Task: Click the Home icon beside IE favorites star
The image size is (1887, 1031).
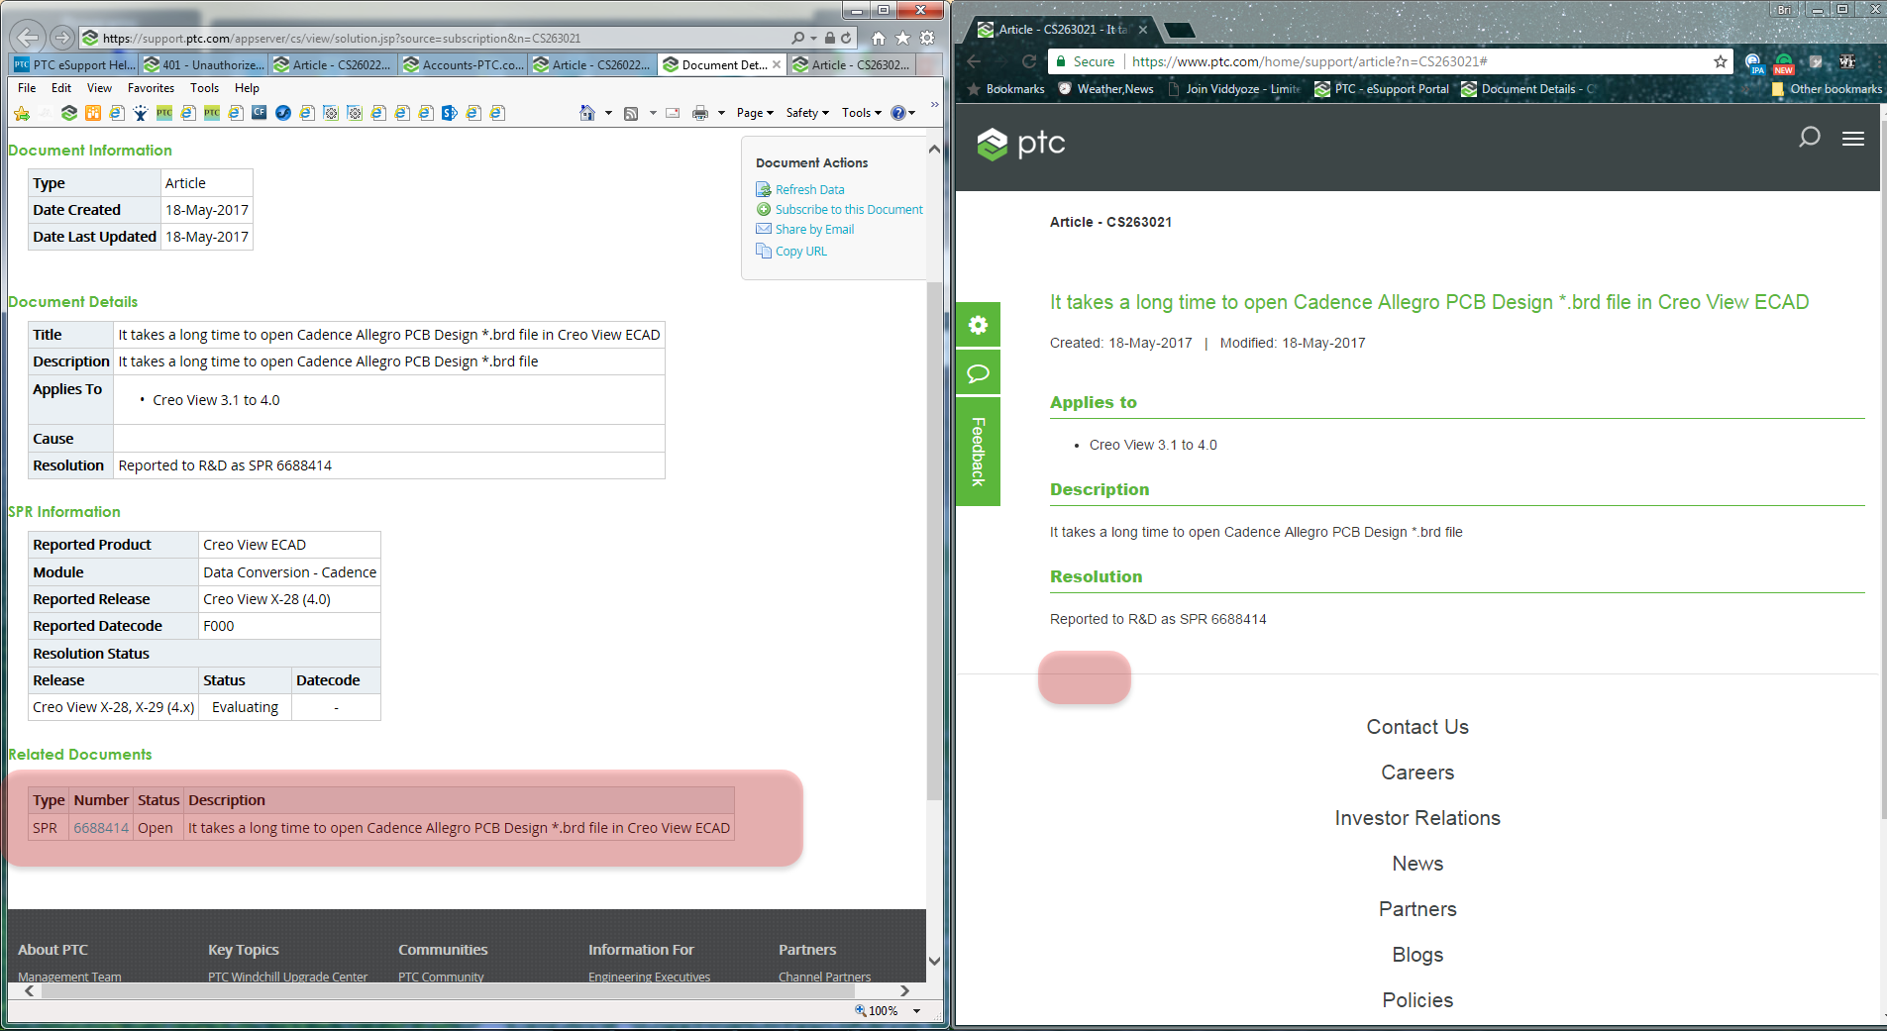Action: 878,38
